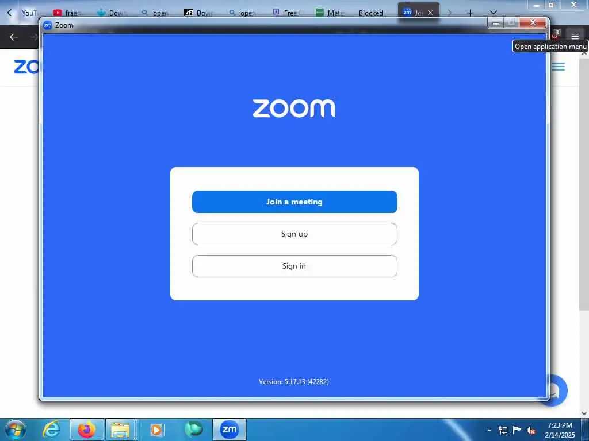Open Windows Media Player from taskbar
Image resolution: width=589 pixels, height=441 pixels.
point(156,430)
